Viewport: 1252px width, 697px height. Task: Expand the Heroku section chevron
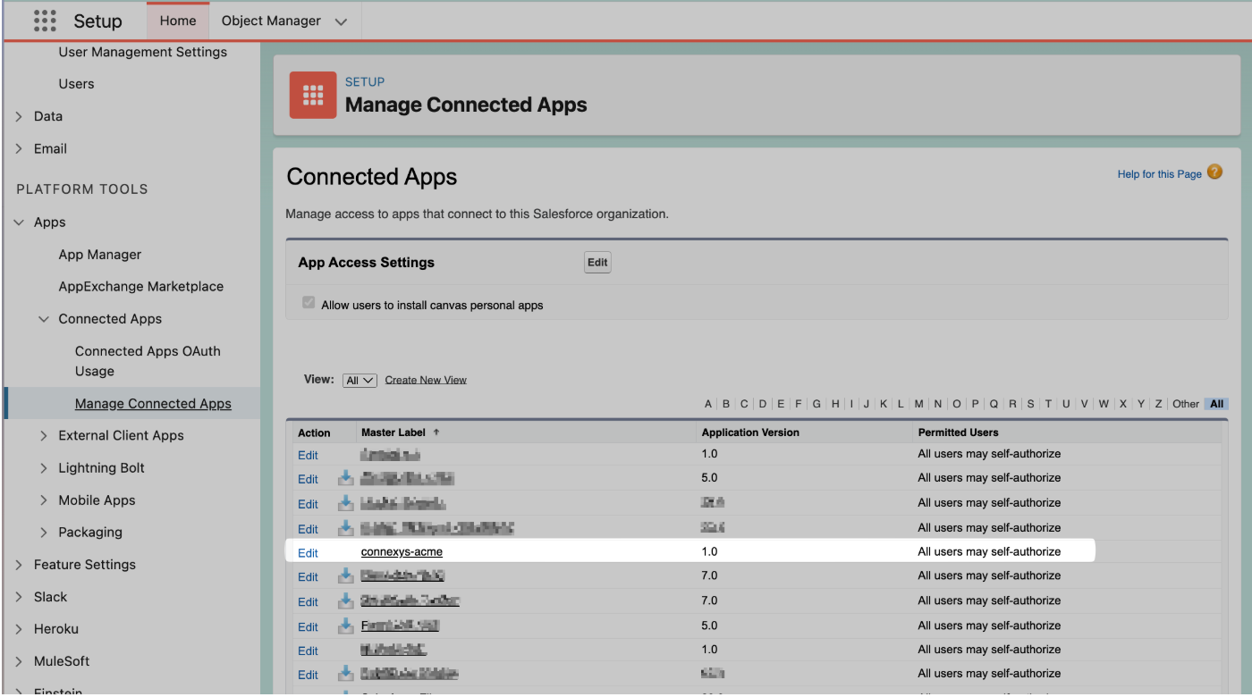19,629
